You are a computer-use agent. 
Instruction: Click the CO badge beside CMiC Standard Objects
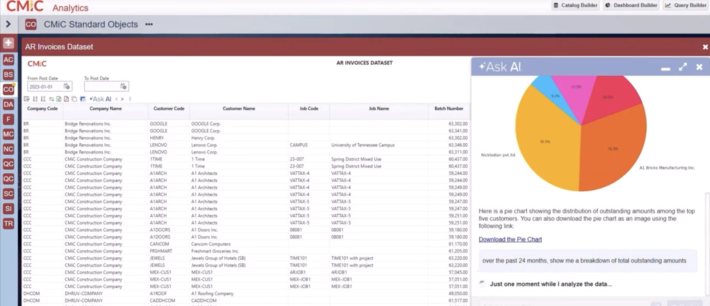pyautogui.click(x=31, y=24)
